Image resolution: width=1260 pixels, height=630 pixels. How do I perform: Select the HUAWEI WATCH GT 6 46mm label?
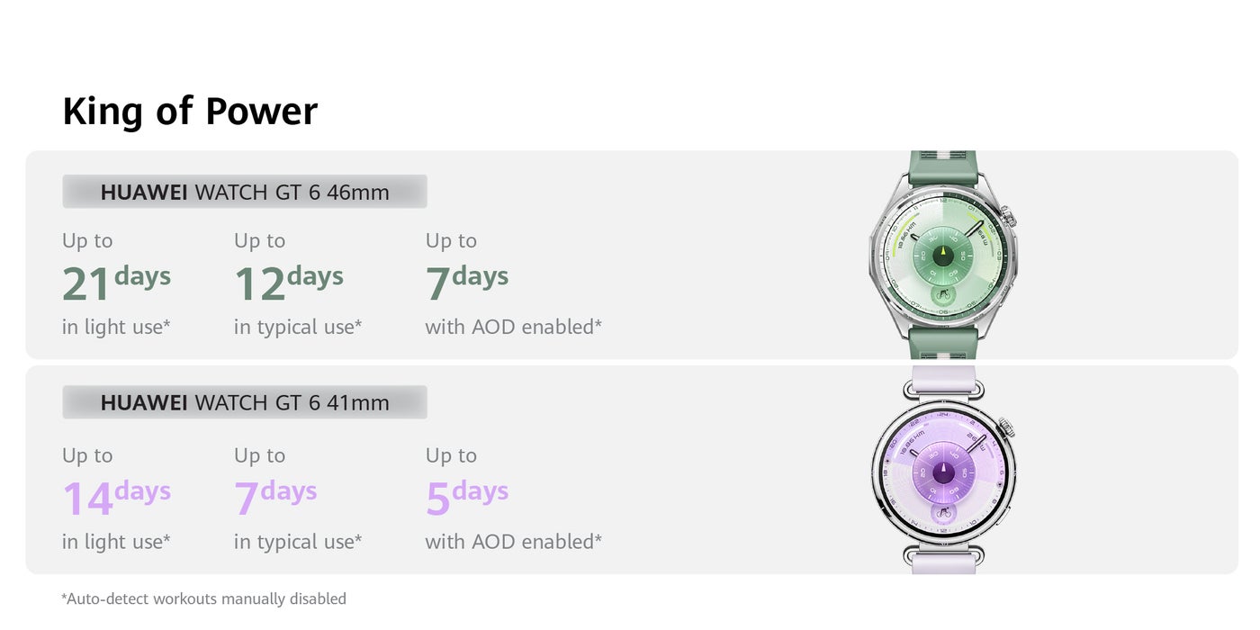click(x=245, y=192)
